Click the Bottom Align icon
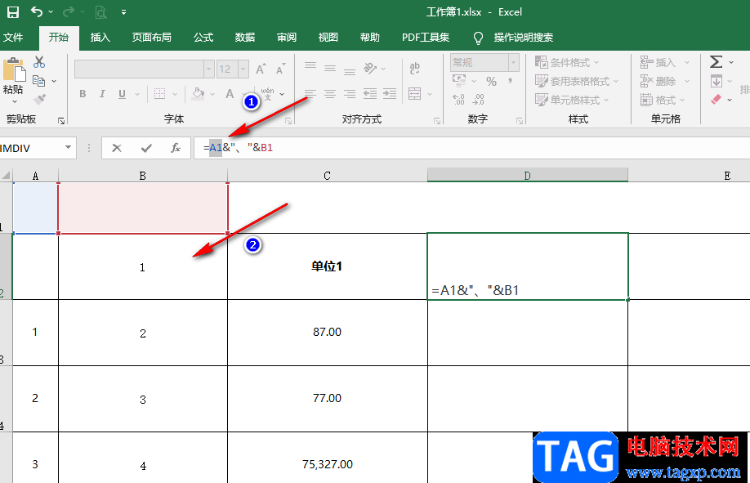Image resolution: width=750 pixels, height=483 pixels. [350, 69]
